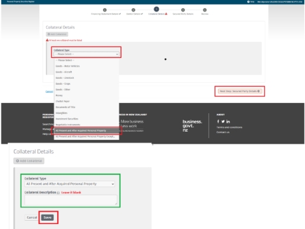Click the business.govt.nz logo
The height and width of the screenshot is (229, 305).
click(x=193, y=126)
